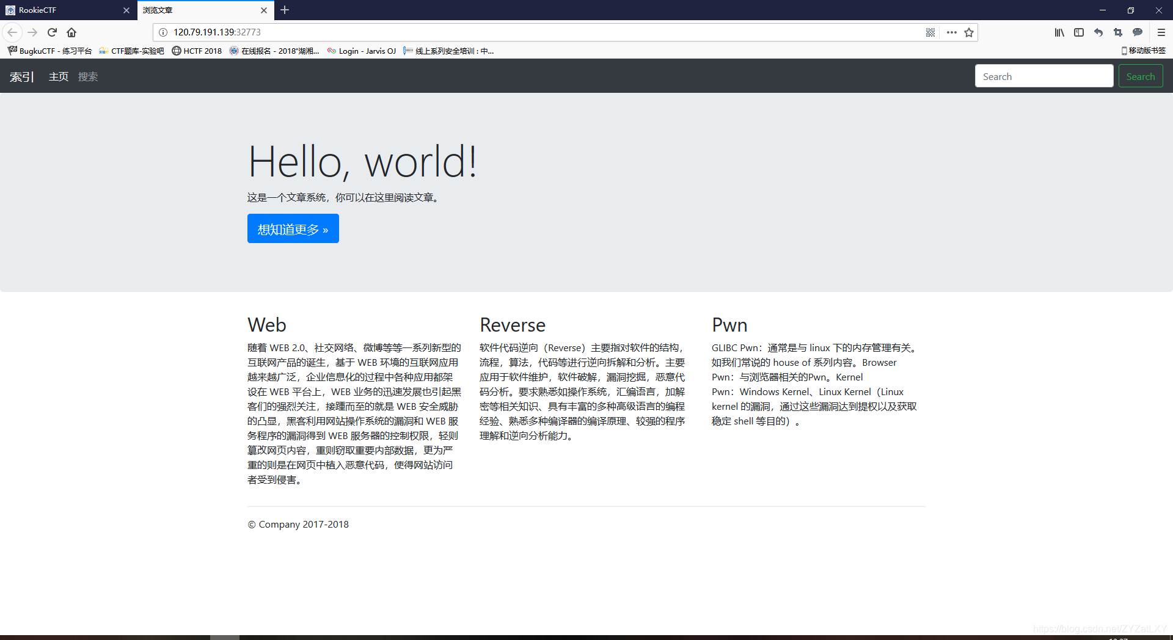Open the QR code icon in address bar
Viewport: 1173px width, 640px height.
930,32
